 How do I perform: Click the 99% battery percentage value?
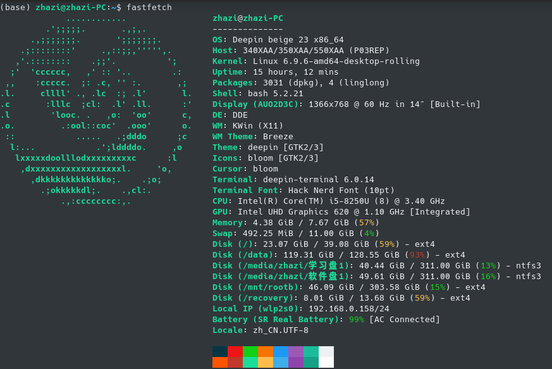[x=357, y=319]
